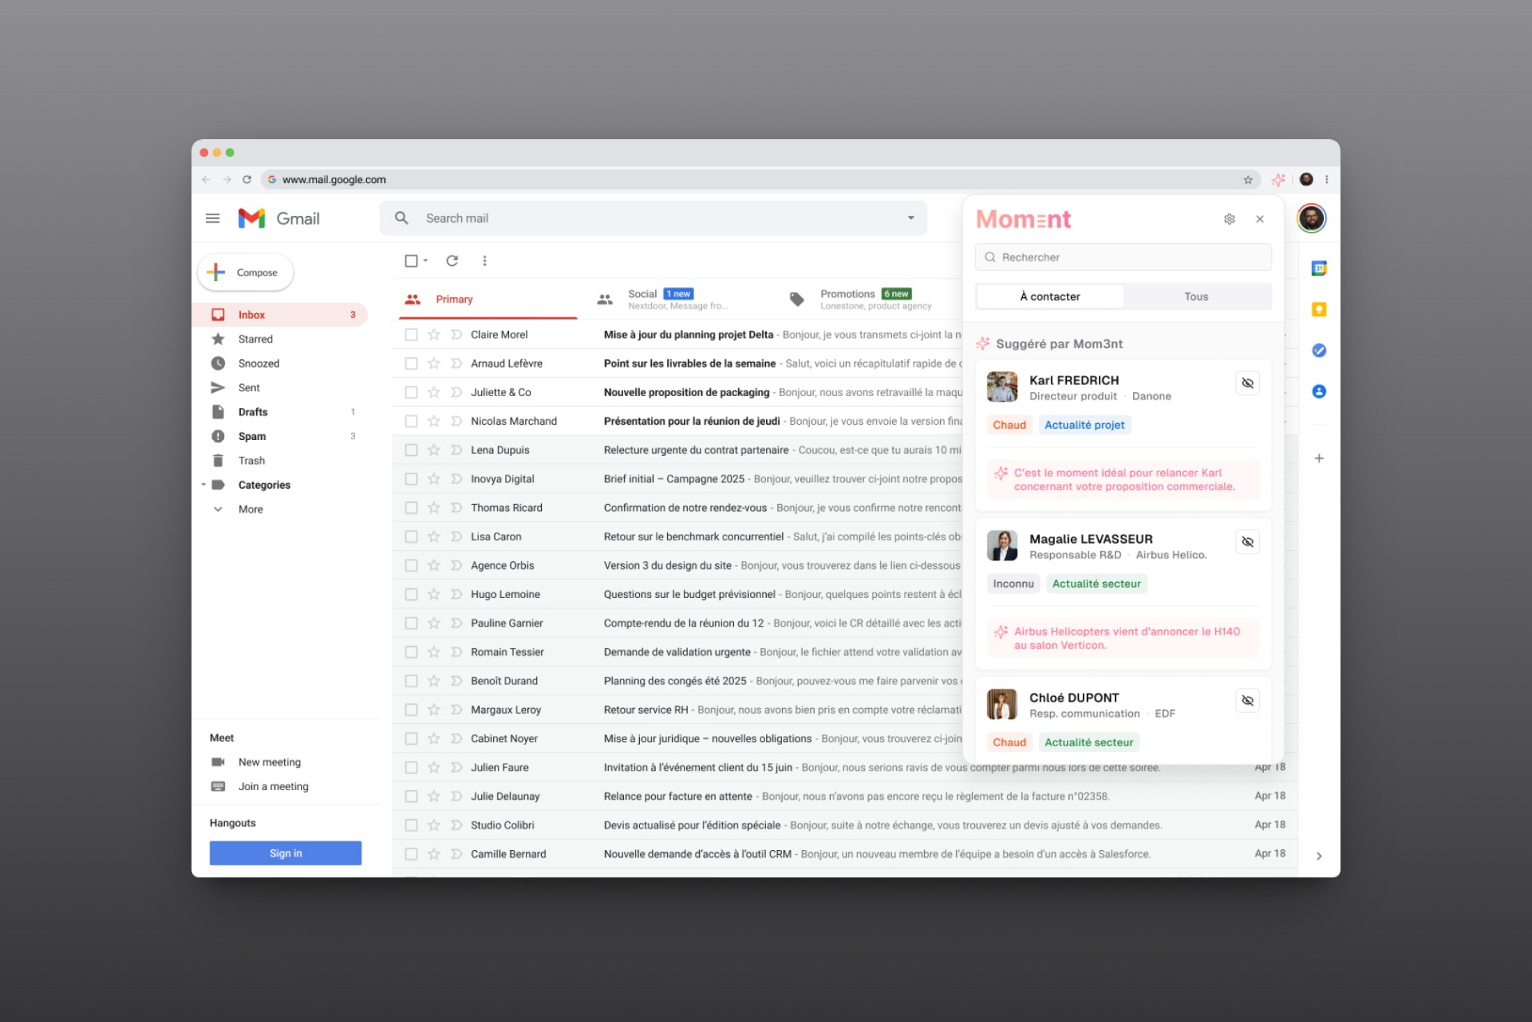Open Google Tasks side panel icon
Viewport: 1532px width, 1022px height.
[1318, 350]
